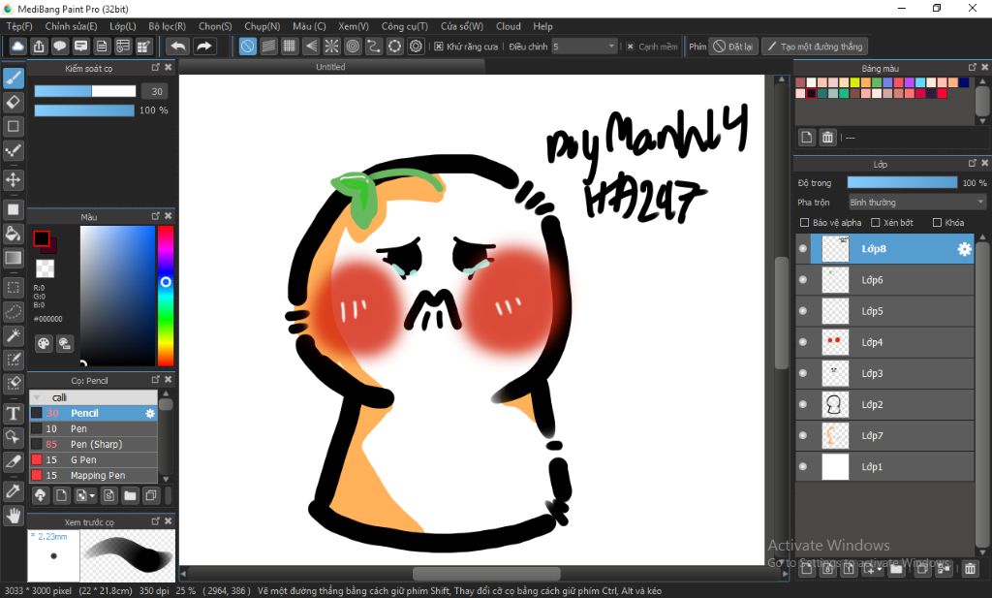Enable the Xén bớt checkbox

(x=876, y=223)
